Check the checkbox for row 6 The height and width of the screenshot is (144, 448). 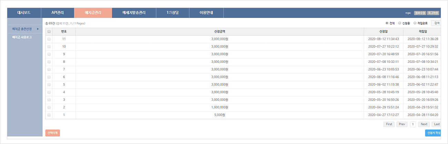pos(49,77)
